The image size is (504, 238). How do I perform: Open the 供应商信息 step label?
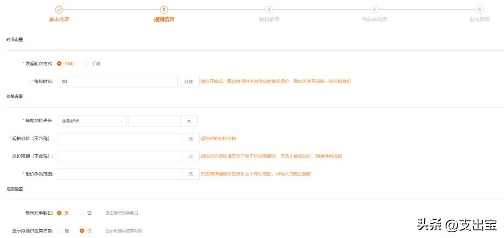coord(374,20)
